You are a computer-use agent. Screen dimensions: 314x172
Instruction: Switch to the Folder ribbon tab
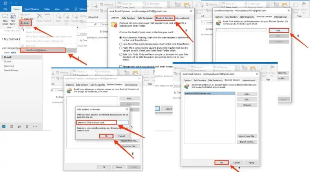[x=47, y=9]
